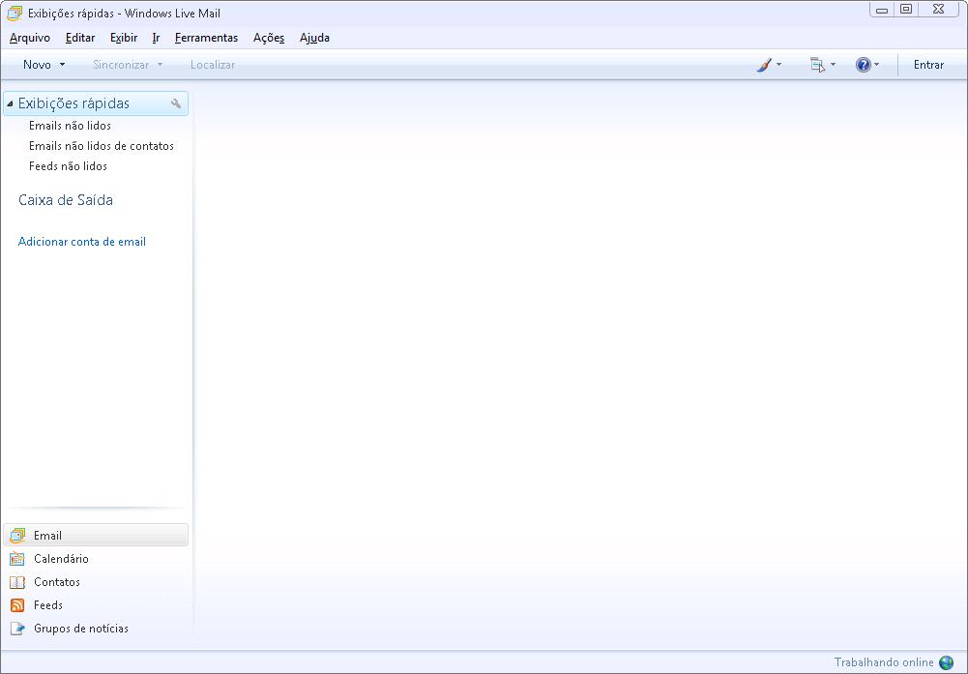Click the Entrar sign-in button
Screen dimensions: 968x674
pyautogui.click(x=928, y=65)
